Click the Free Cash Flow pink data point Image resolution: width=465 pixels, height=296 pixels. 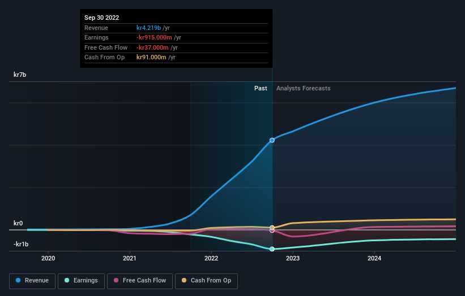click(272, 230)
